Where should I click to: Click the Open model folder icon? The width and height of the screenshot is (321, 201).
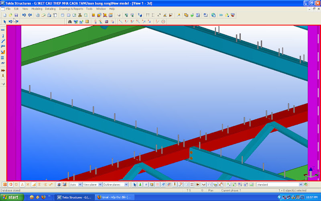pyautogui.click(x=10, y=15)
